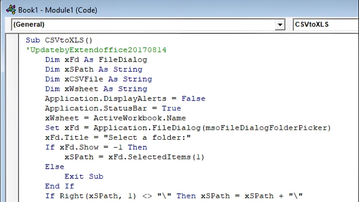The image size is (359, 202).
Task: Click the "Select a folder:" string
Action: point(149,138)
